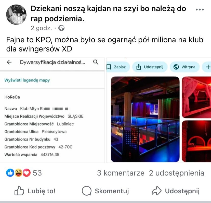
Task: View the 3 komentarze link
Action: 121,173
